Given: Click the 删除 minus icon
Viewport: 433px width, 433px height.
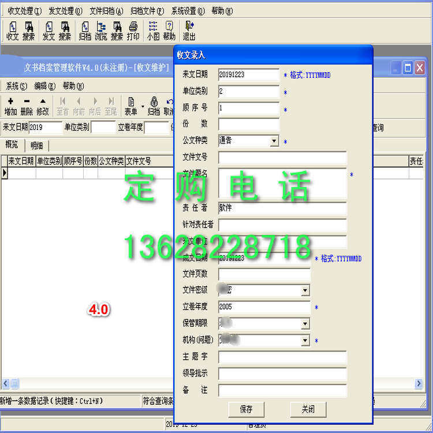Looking at the screenshot, I should point(27,106).
